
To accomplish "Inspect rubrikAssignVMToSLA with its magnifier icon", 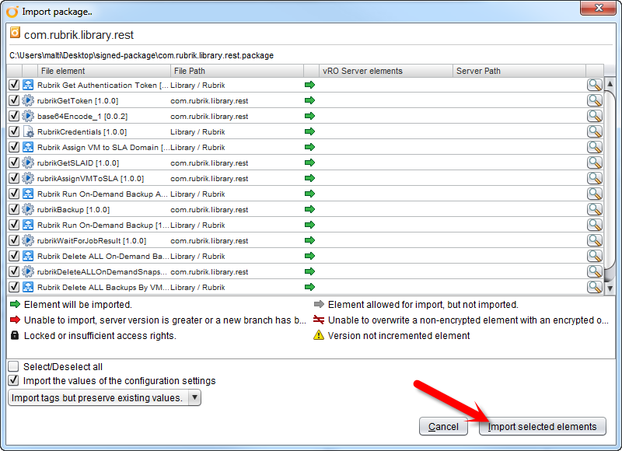I will (594, 178).
